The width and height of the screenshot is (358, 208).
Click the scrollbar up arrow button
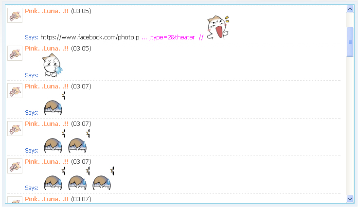[x=350, y=9]
